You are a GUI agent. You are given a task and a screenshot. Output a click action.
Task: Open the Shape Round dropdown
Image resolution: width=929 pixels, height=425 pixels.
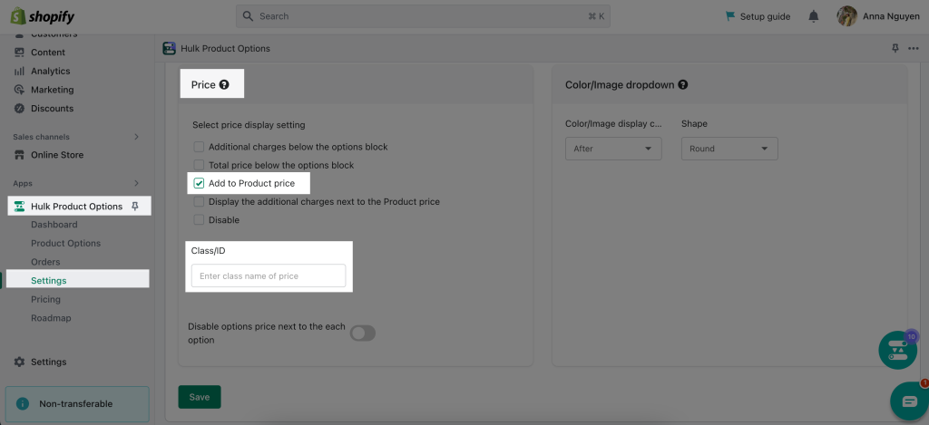[x=729, y=149]
